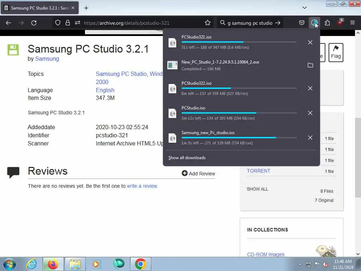Launch Internet Explorer from the taskbar
The height and width of the screenshot is (271, 361).
pos(31,264)
